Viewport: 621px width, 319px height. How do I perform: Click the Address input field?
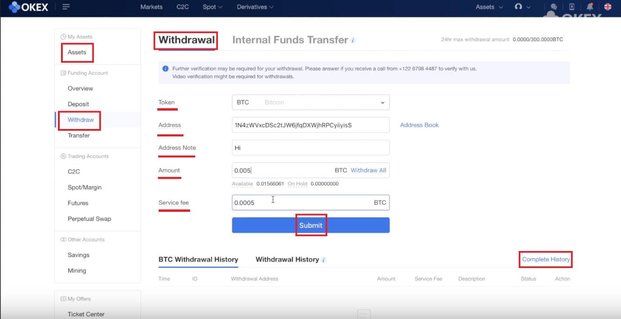(x=311, y=125)
